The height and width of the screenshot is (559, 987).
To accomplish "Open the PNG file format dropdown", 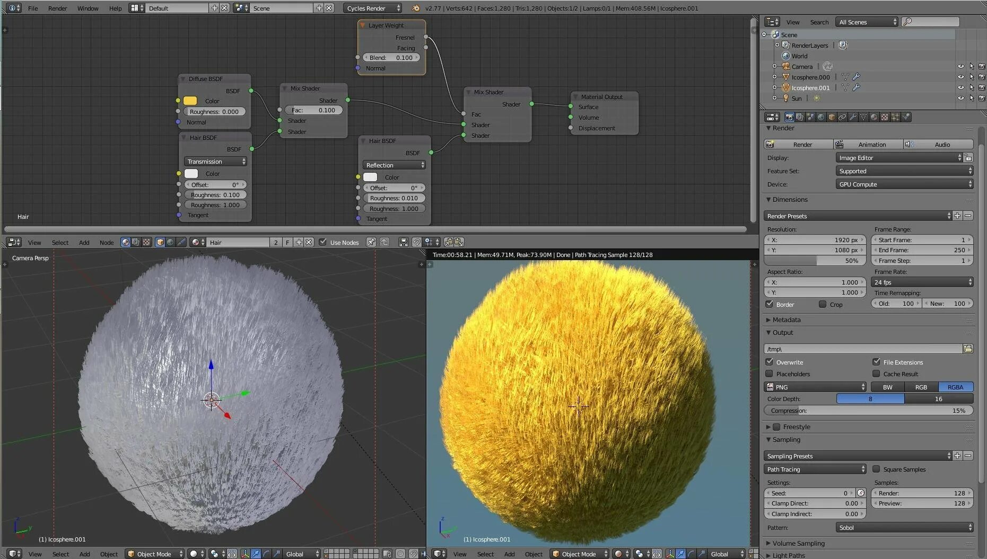I will click(x=815, y=387).
